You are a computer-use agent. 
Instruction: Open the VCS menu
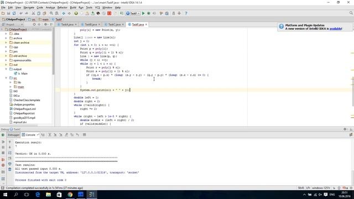point(97,7)
